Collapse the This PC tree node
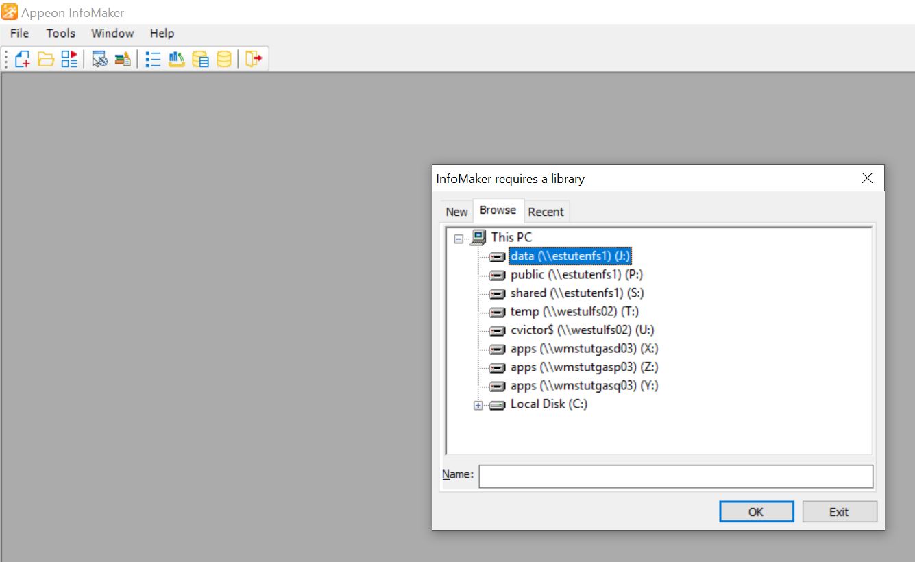The height and width of the screenshot is (562, 915). click(459, 239)
